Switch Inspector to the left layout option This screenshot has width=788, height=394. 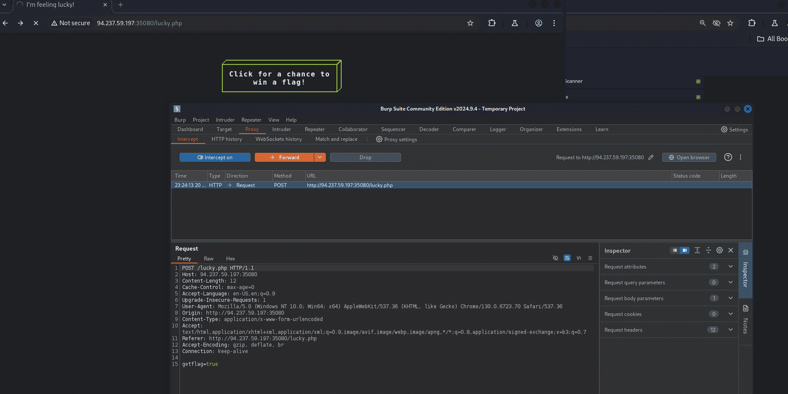(675, 251)
